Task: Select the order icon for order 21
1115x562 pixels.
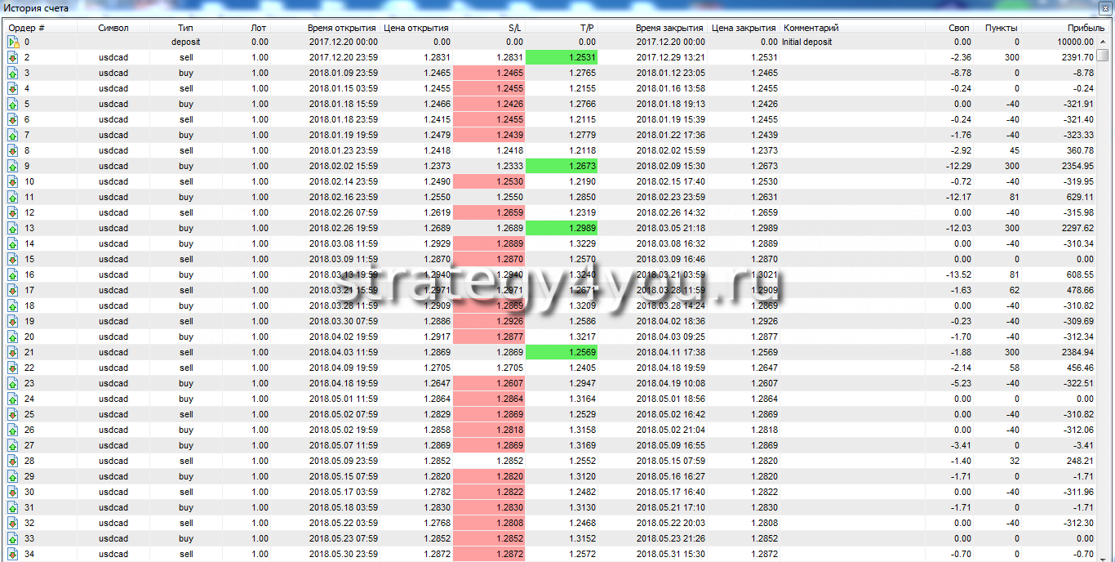Action: [x=13, y=352]
